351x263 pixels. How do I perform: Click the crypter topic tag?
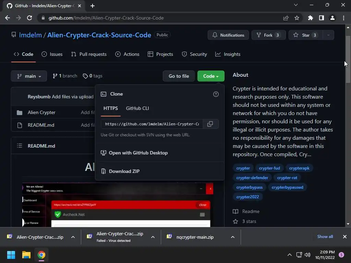[x=243, y=168]
